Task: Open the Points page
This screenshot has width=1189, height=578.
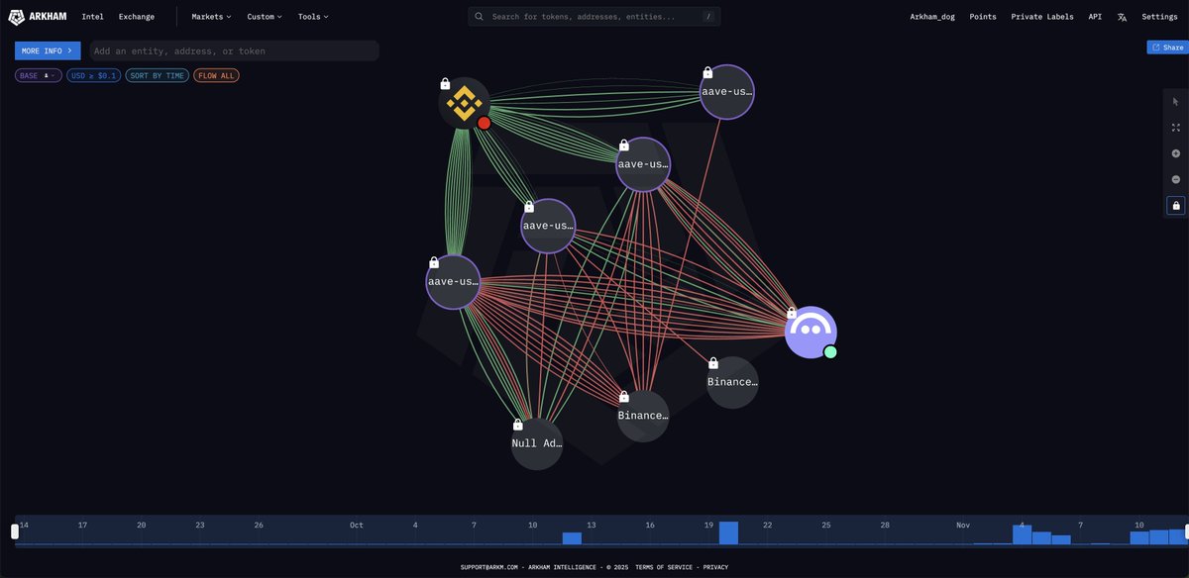Action: [983, 17]
